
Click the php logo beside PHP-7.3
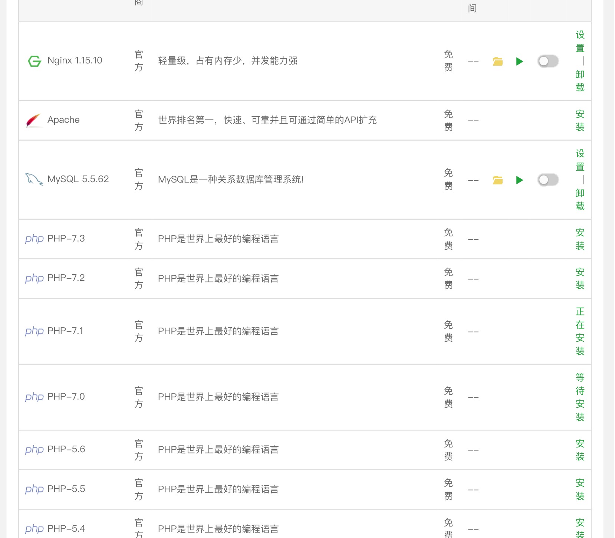coord(34,239)
